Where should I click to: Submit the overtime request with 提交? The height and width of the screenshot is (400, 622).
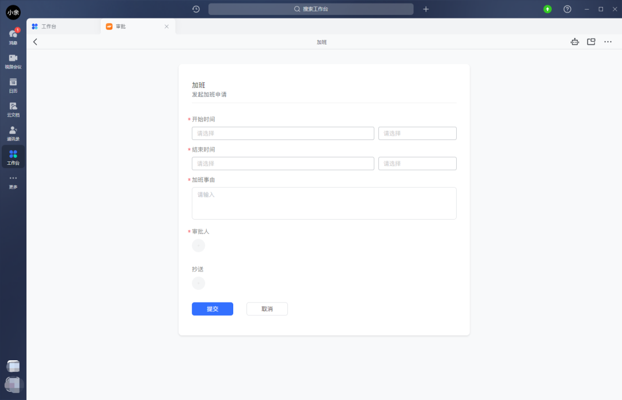(213, 309)
